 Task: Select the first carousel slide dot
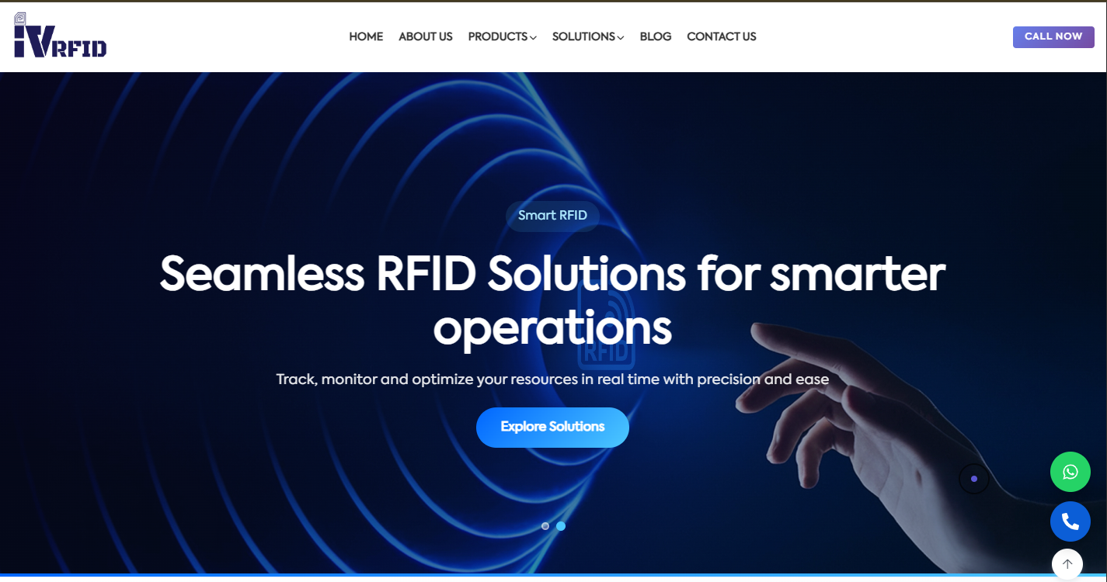coord(545,526)
